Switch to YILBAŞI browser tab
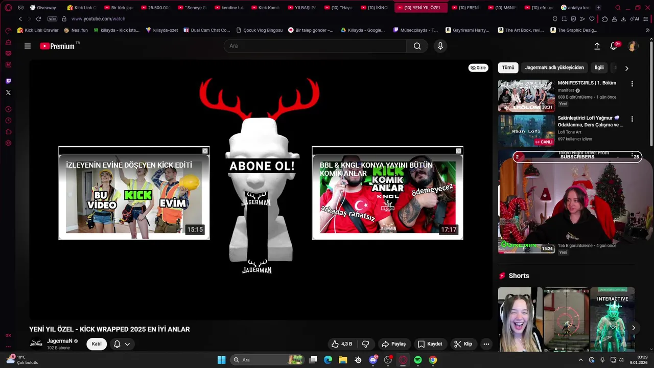Viewport: 654px width, 368px height. coord(302,8)
